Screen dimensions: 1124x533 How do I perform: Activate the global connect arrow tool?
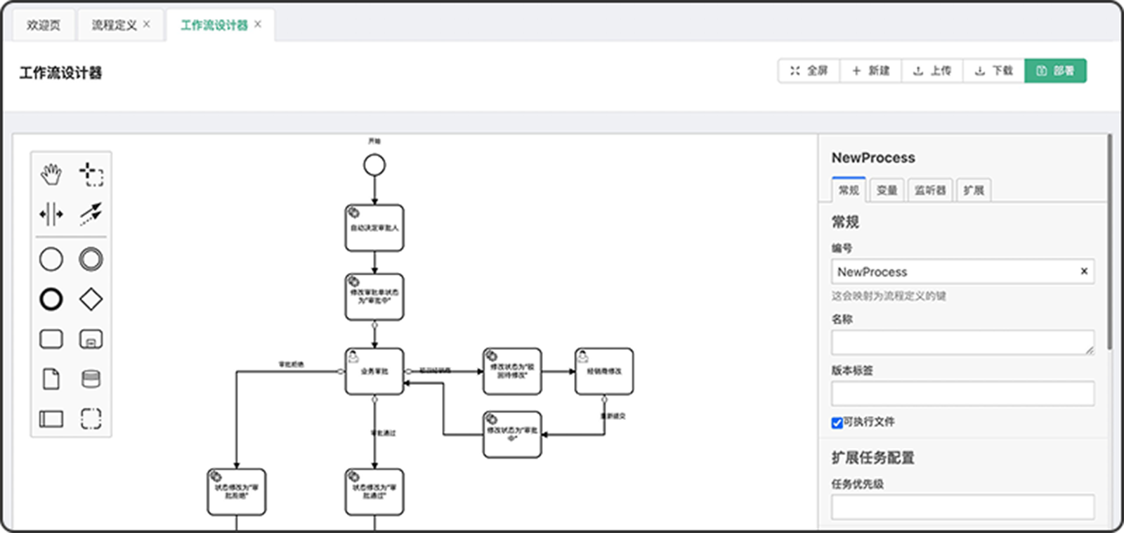(x=91, y=214)
